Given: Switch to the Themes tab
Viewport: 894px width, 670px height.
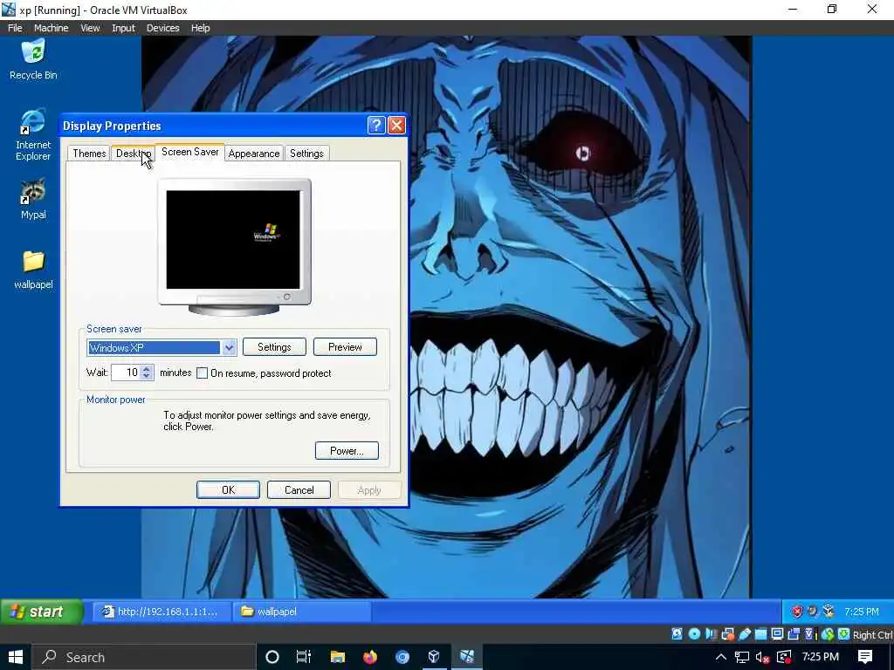Looking at the screenshot, I should (89, 154).
